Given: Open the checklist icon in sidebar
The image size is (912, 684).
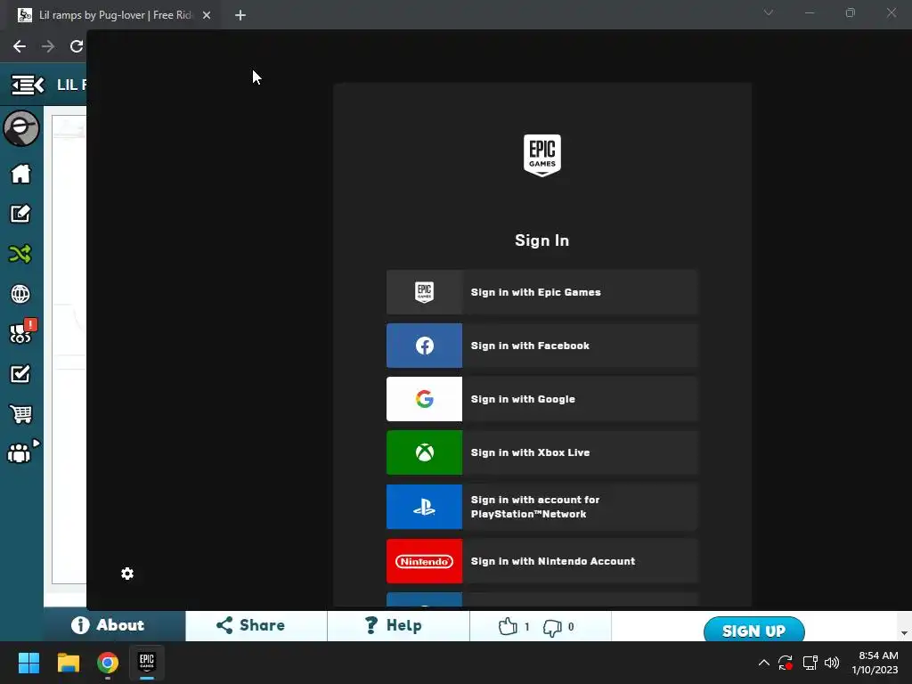Looking at the screenshot, I should [21, 373].
